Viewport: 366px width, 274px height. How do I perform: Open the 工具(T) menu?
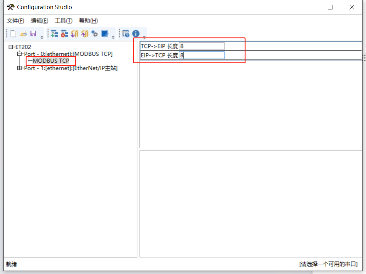pyautogui.click(x=64, y=21)
